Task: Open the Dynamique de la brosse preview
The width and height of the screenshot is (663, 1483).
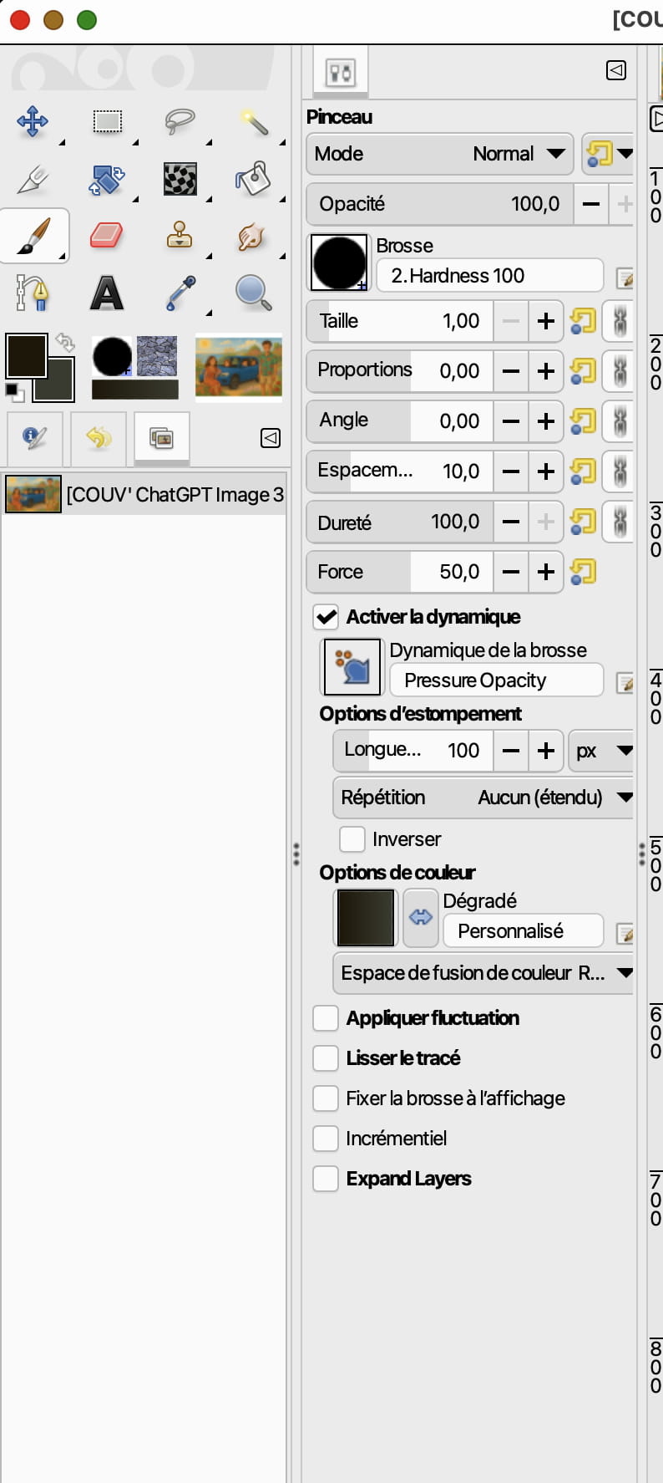Action: click(352, 667)
